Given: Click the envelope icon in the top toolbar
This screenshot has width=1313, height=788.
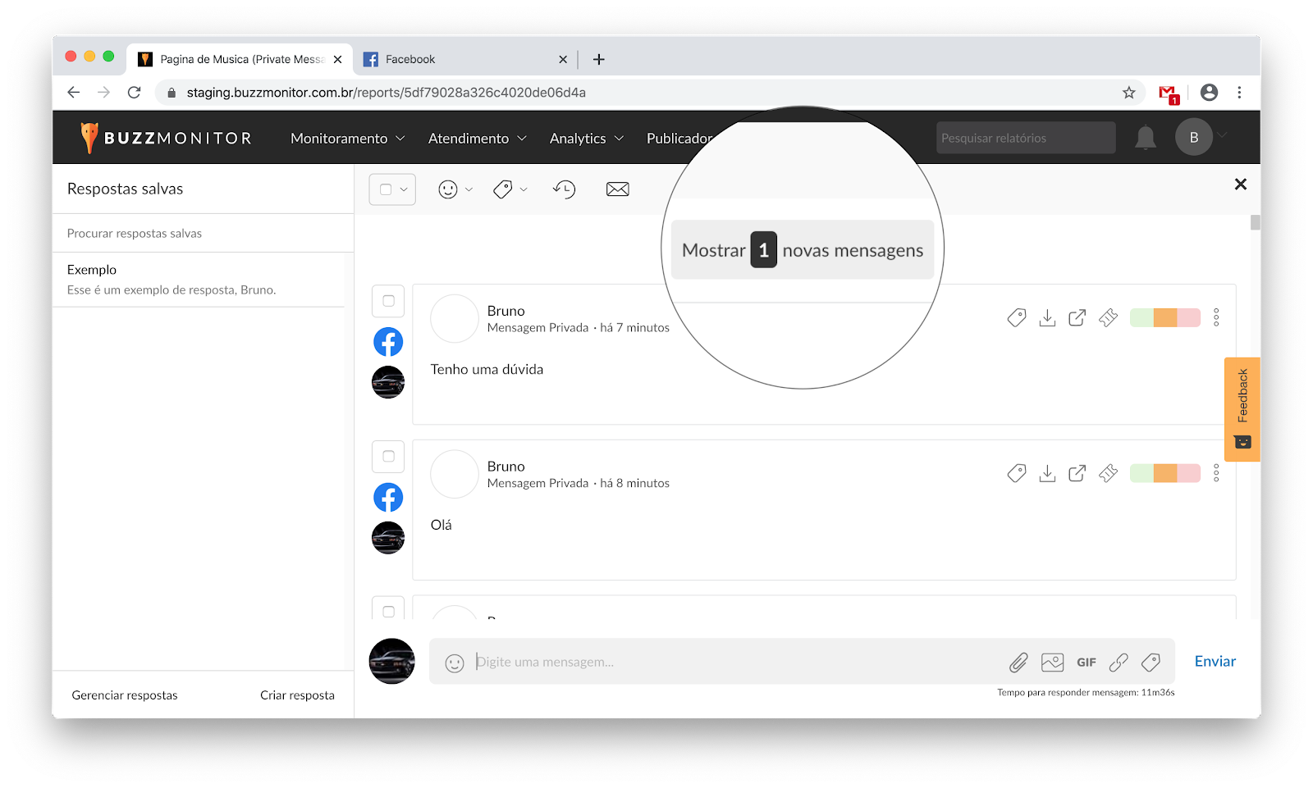Looking at the screenshot, I should pos(617,189).
